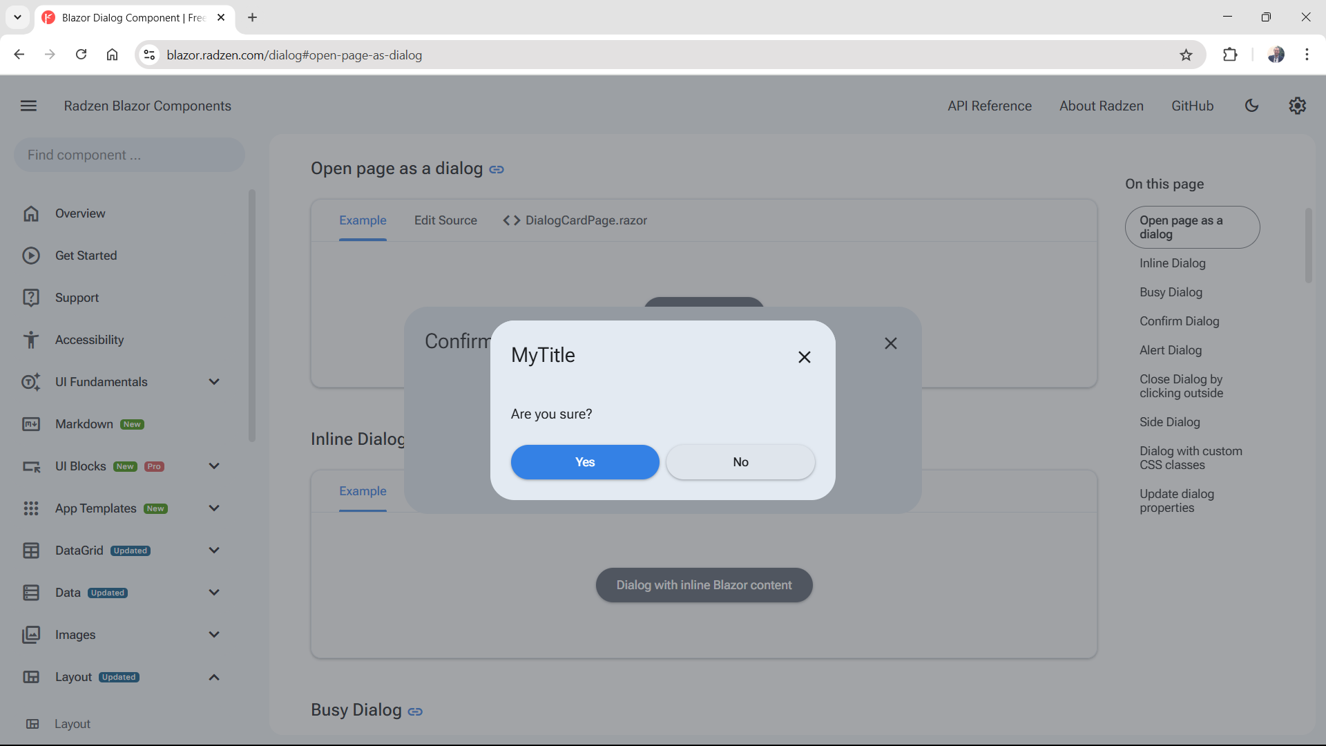
Task: Click the DataGrid table icon
Action: click(x=31, y=551)
